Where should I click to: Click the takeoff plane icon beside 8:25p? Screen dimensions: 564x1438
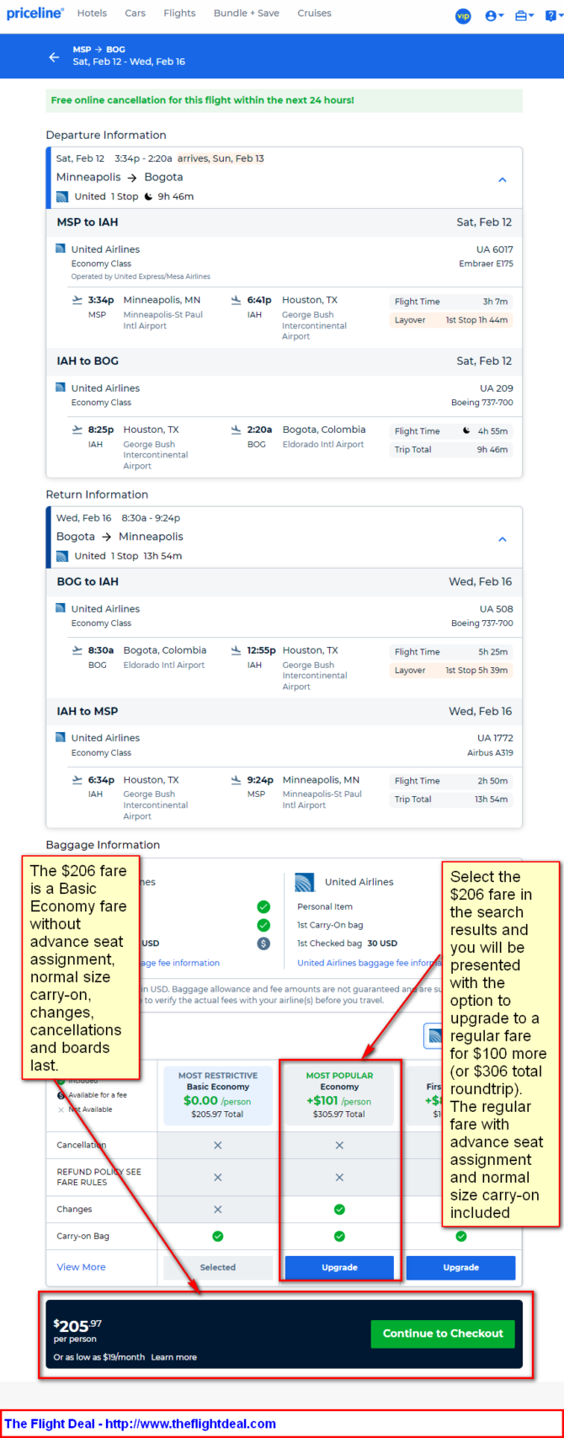pos(77,430)
